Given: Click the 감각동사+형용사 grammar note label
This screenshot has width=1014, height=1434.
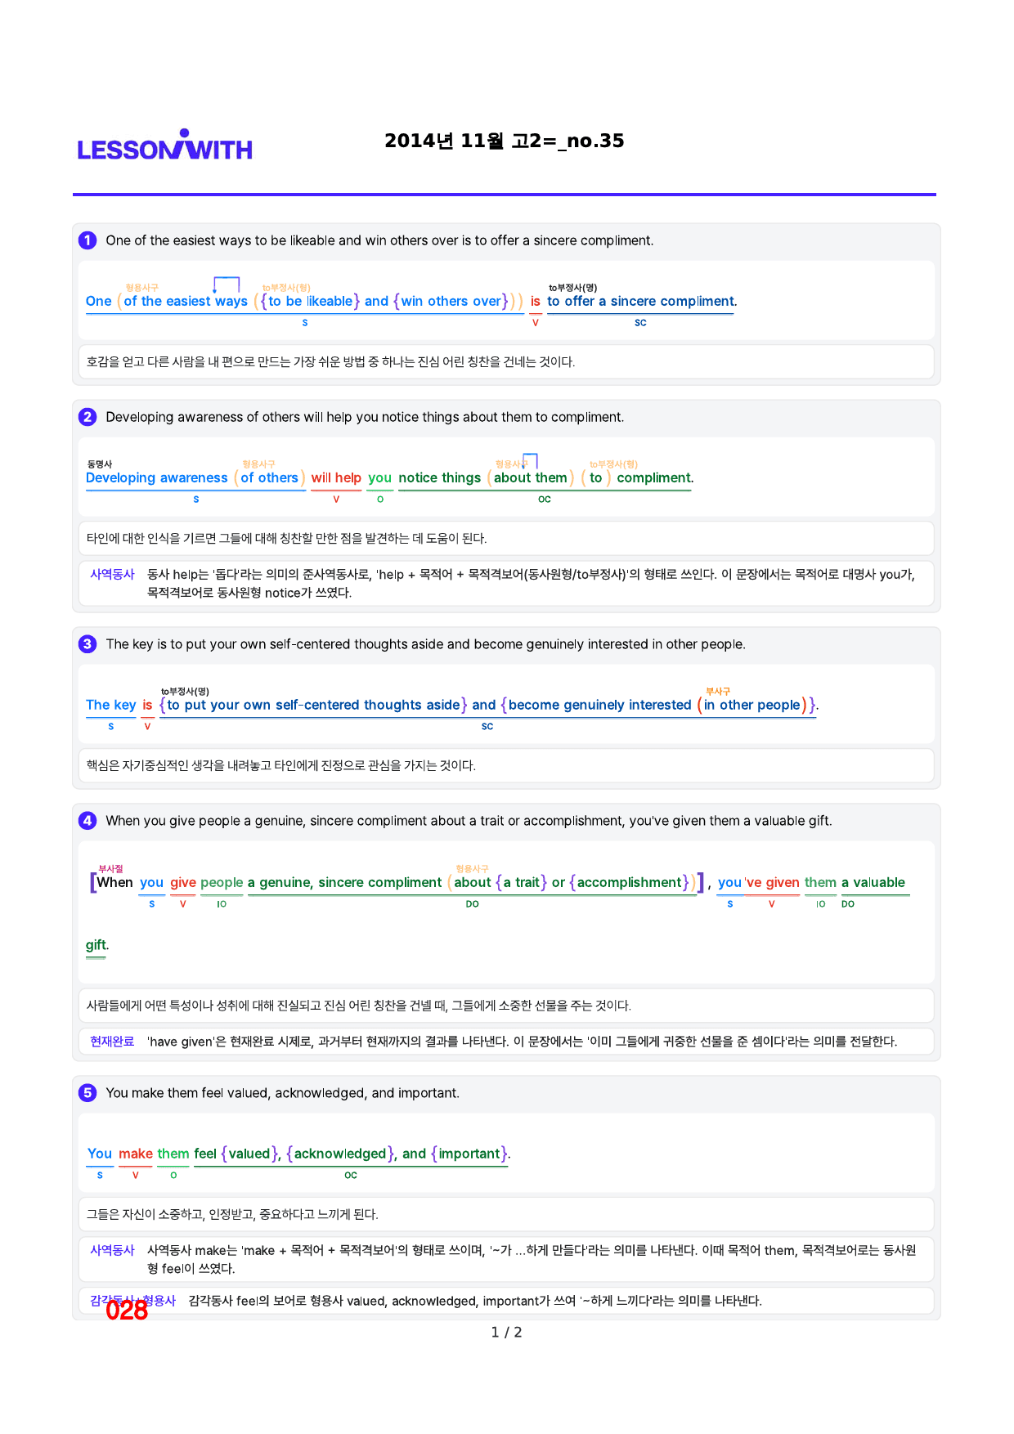Looking at the screenshot, I should (x=132, y=1301).
